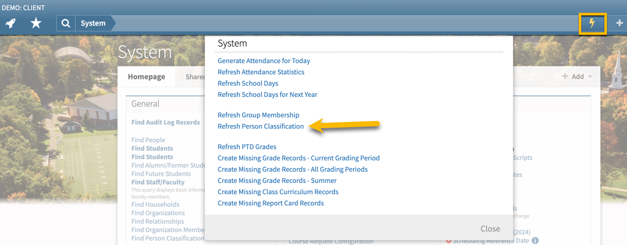This screenshot has height=245, width=627.
Task: Click the magnifying glass search icon
Action: click(x=66, y=23)
